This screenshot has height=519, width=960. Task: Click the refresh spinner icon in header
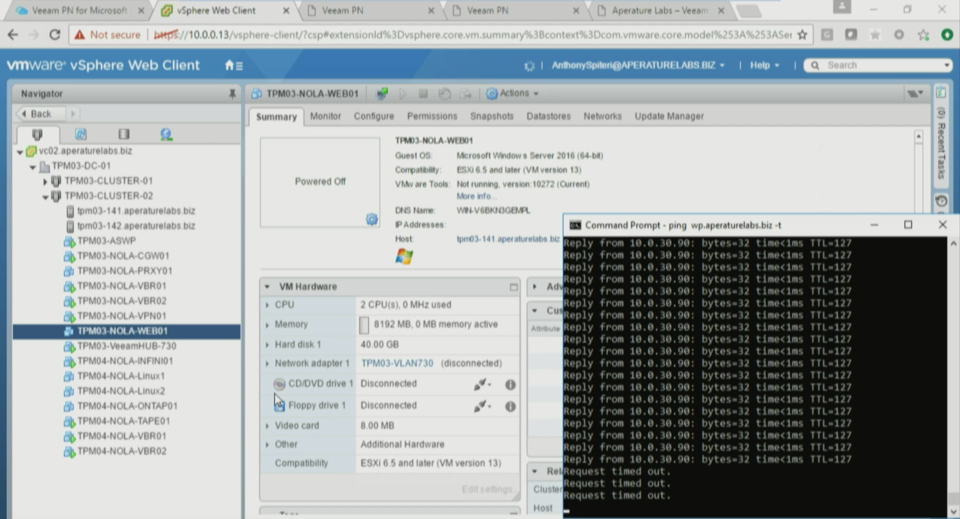point(529,66)
